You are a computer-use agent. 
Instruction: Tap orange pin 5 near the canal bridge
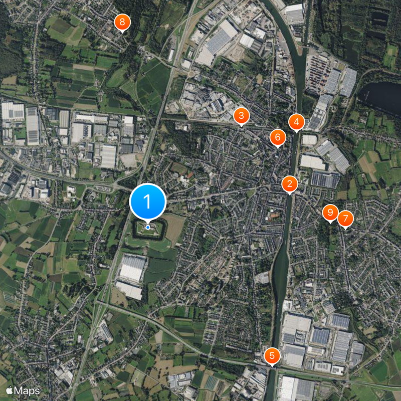[x=272, y=356]
